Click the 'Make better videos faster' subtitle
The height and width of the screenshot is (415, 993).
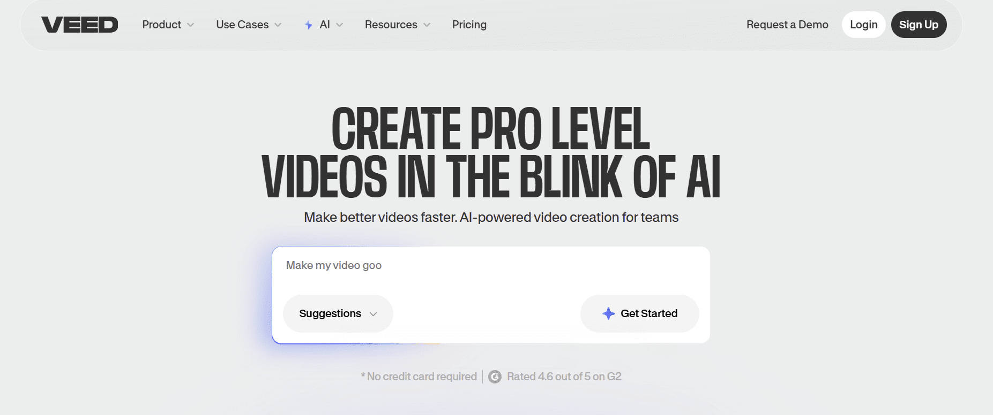491,218
